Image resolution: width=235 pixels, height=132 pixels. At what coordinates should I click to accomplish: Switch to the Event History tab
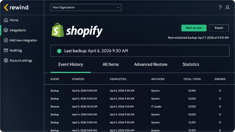(x=71, y=65)
